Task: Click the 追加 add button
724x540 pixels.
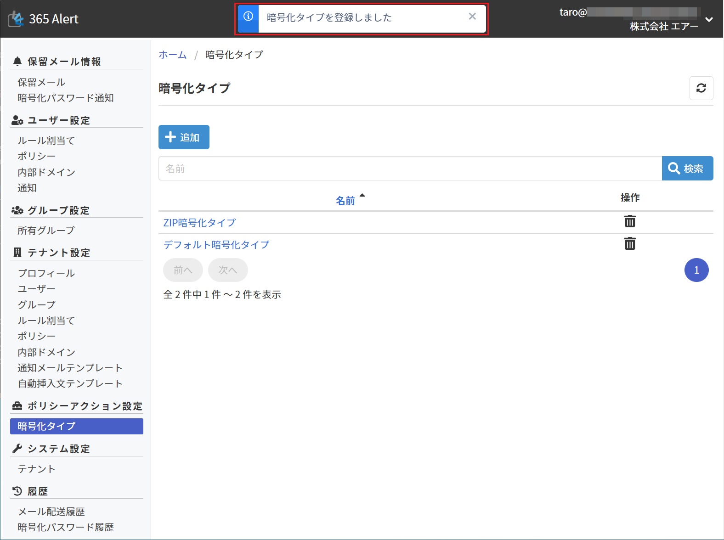Action: [x=184, y=137]
